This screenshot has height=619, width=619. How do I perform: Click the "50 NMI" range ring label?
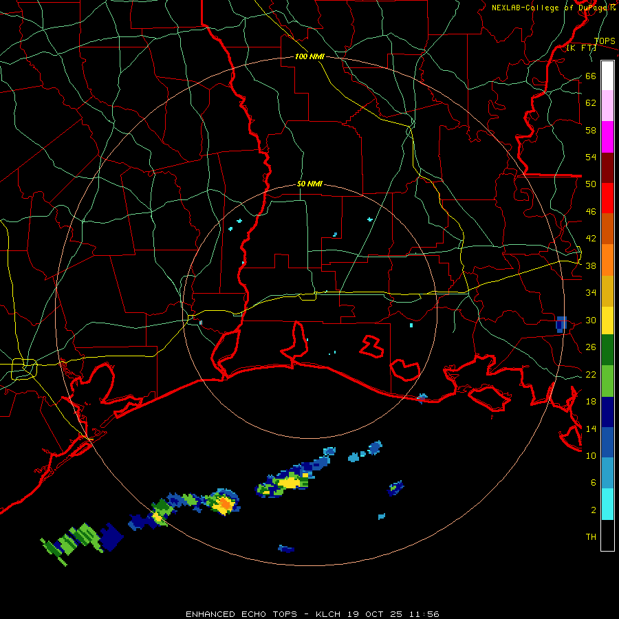coord(309,184)
